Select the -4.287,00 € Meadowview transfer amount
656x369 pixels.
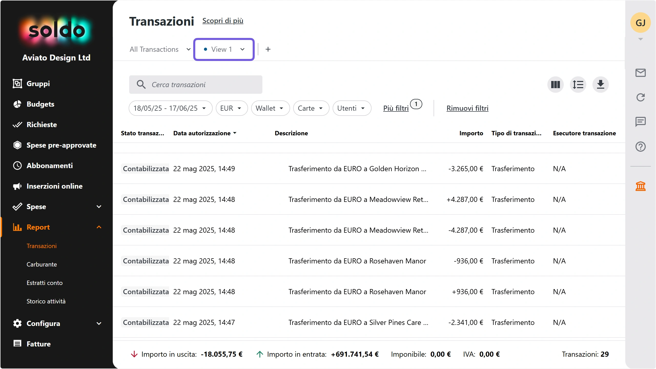pyautogui.click(x=466, y=230)
